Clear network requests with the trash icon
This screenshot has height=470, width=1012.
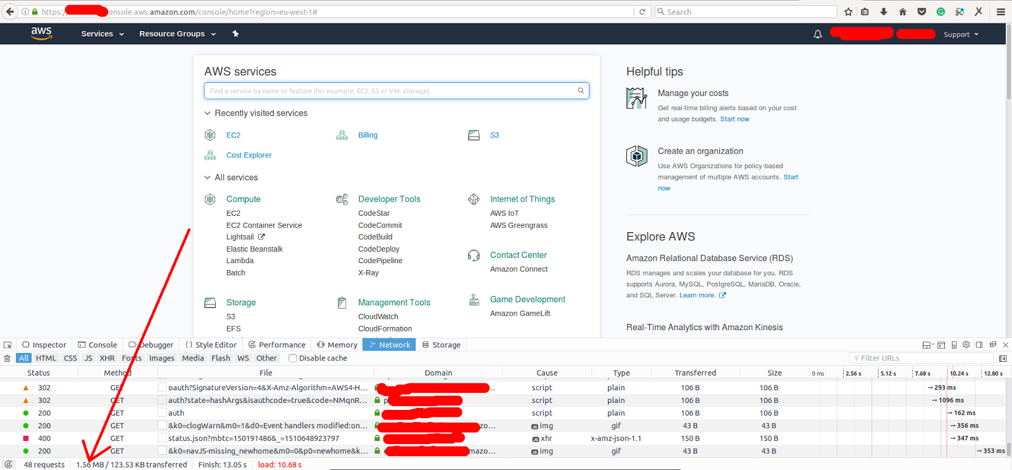pos(7,358)
